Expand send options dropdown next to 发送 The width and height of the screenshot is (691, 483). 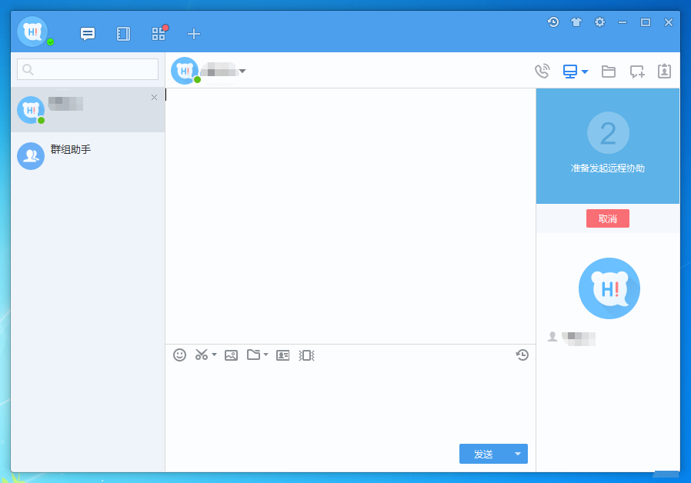tap(518, 454)
